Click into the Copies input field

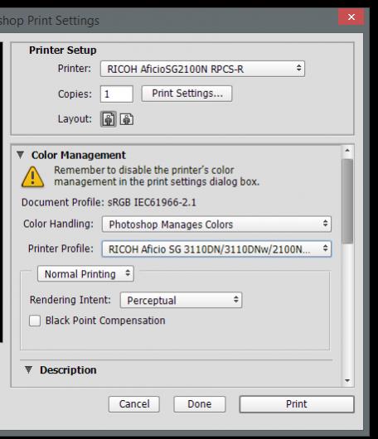tap(117, 94)
